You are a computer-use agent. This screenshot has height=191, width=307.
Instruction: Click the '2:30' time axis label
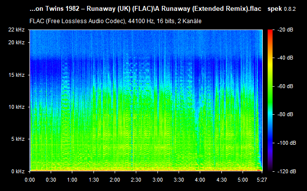136,180
